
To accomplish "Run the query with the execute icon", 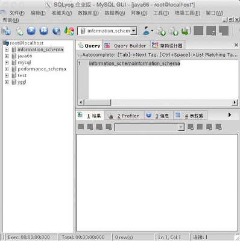I will (31, 31).
